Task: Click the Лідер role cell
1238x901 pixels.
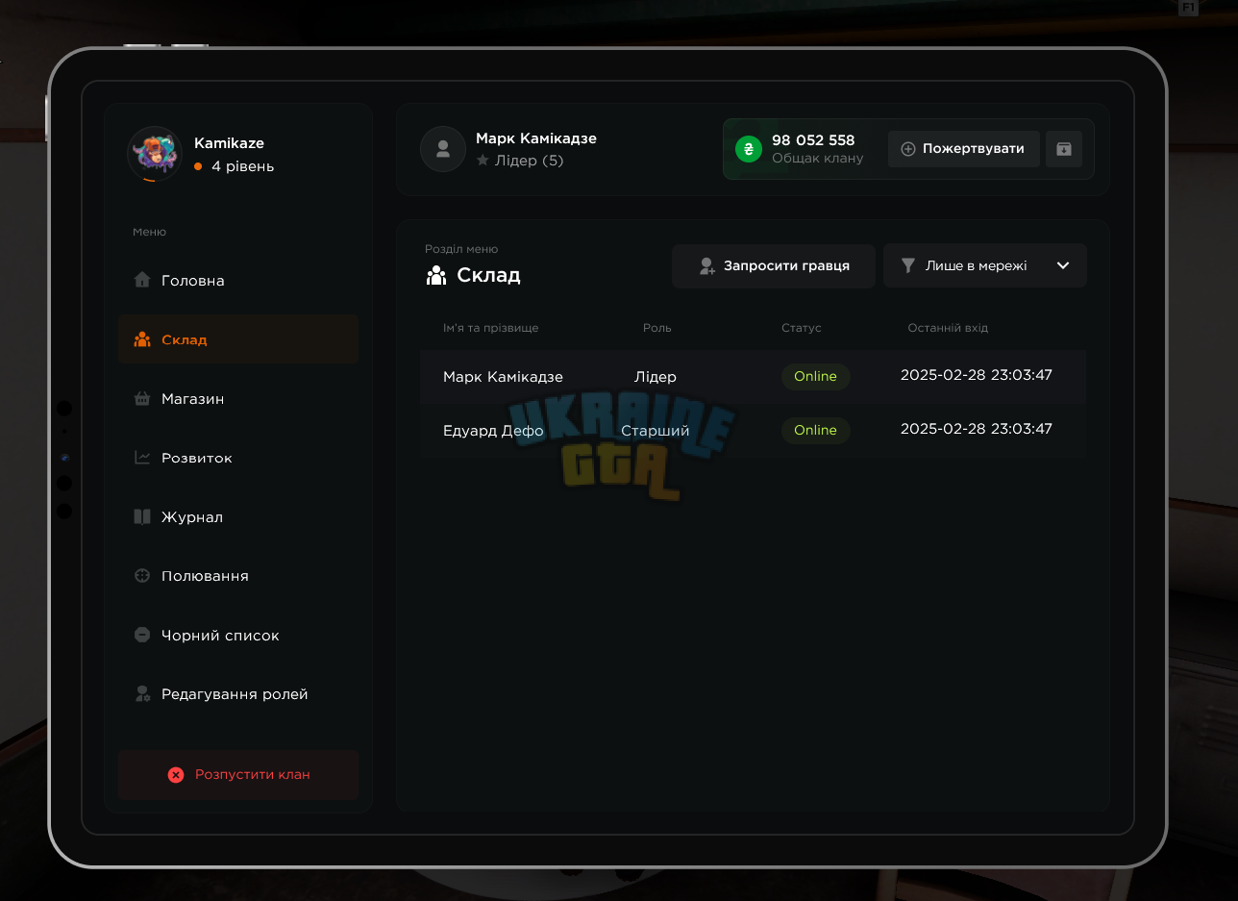Action: point(656,376)
